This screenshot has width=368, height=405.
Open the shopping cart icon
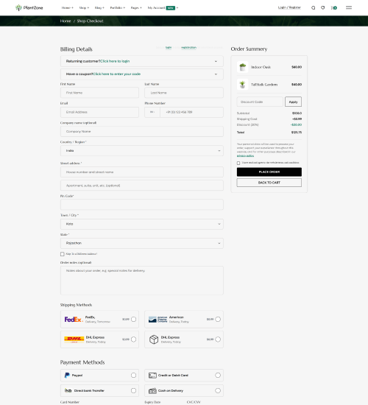pyautogui.click(x=333, y=8)
